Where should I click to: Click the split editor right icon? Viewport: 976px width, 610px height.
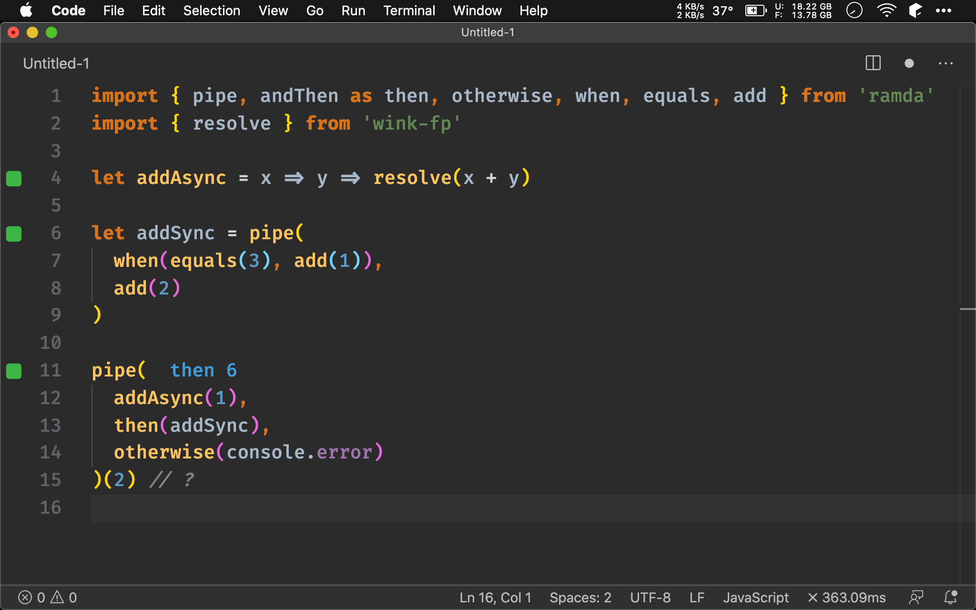click(x=873, y=63)
